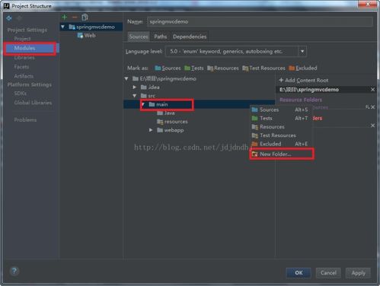
Task: Select the Web facet under springmvcdemo
Action: 87,35
